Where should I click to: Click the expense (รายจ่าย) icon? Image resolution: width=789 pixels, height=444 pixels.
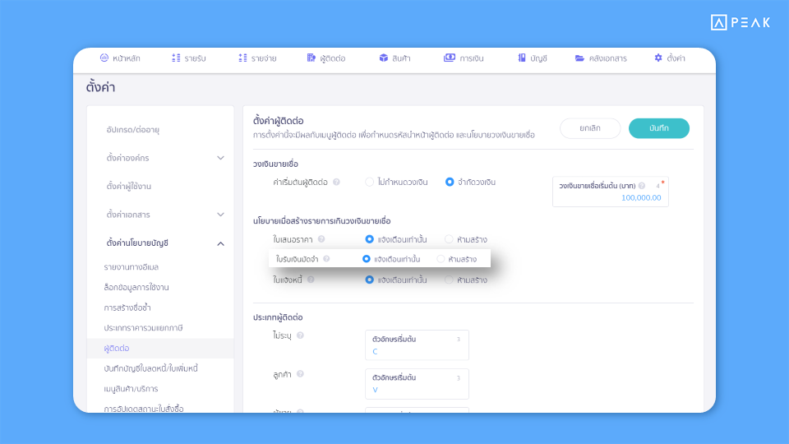pyautogui.click(x=242, y=58)
